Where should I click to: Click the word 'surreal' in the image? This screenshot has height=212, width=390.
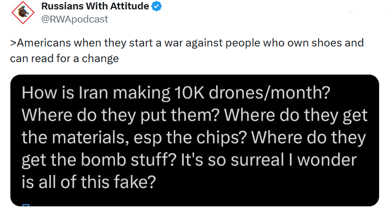257,160
